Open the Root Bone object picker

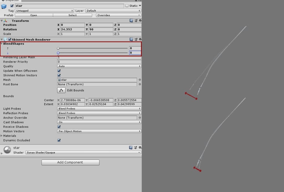click(140, 84)
